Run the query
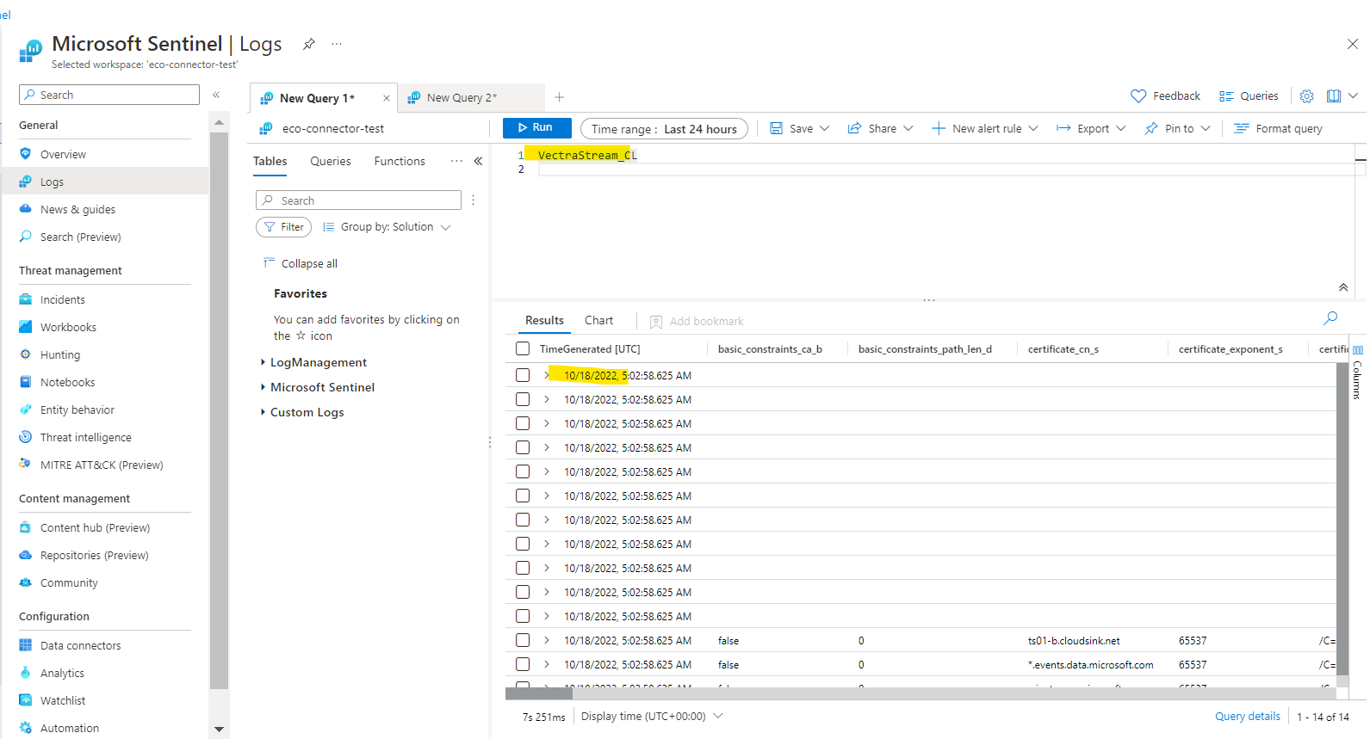The width and height of the screenshot is (1370, 739). tap(537, 127)
